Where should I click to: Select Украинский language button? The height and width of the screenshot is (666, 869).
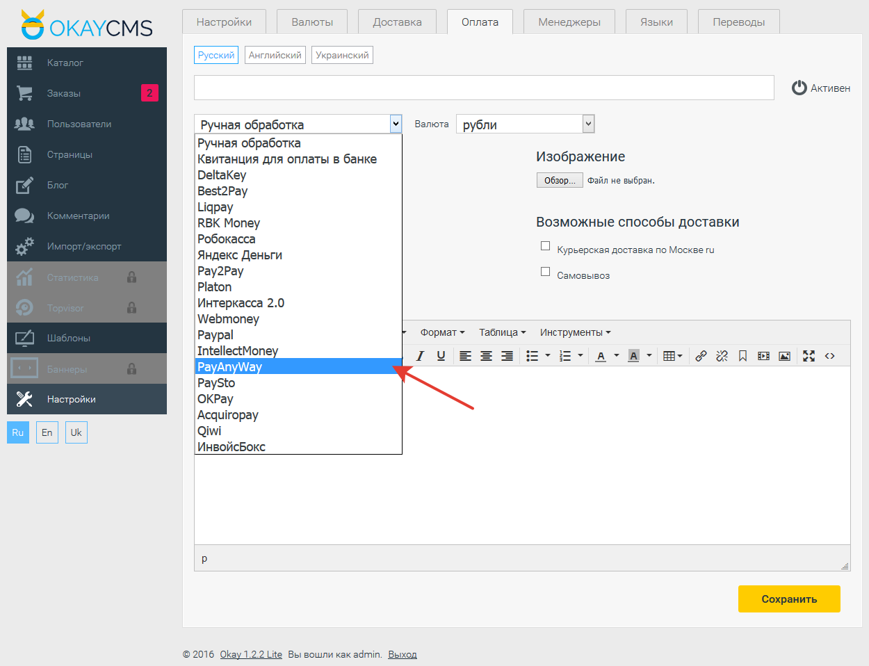point(342,55)
